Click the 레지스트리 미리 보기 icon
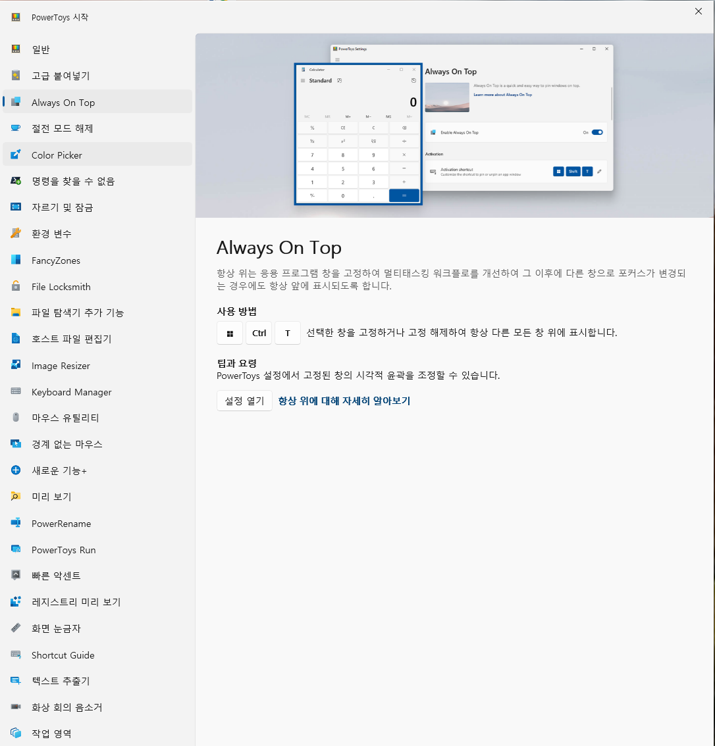 tap(16, 601)
